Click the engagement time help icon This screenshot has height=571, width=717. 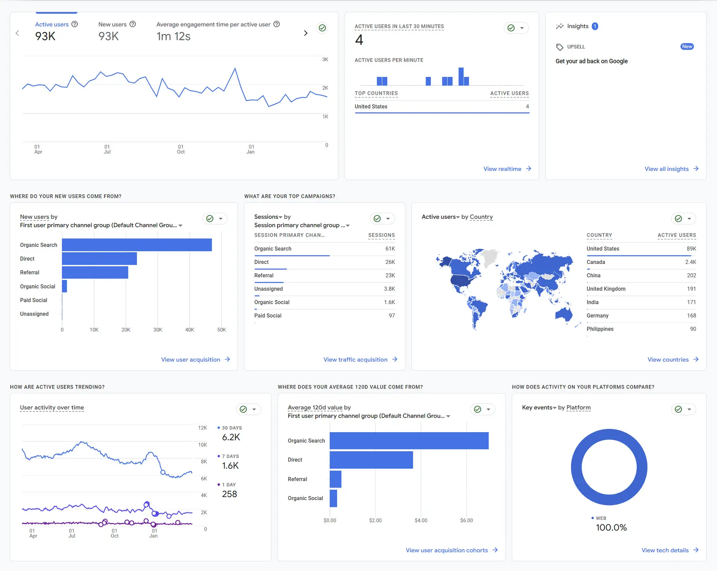pyautogui.click(x=276, y=24)
